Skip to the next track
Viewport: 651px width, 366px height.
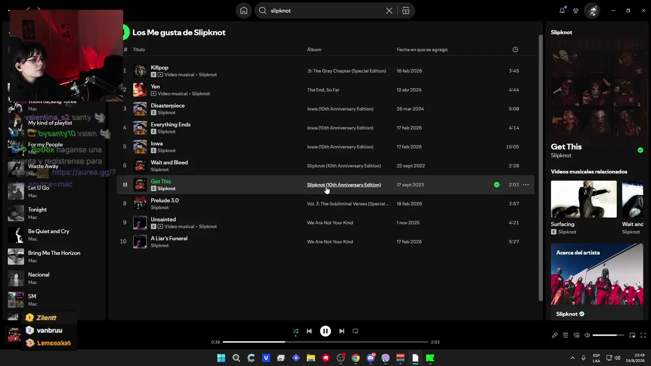(x=342, y=331)
